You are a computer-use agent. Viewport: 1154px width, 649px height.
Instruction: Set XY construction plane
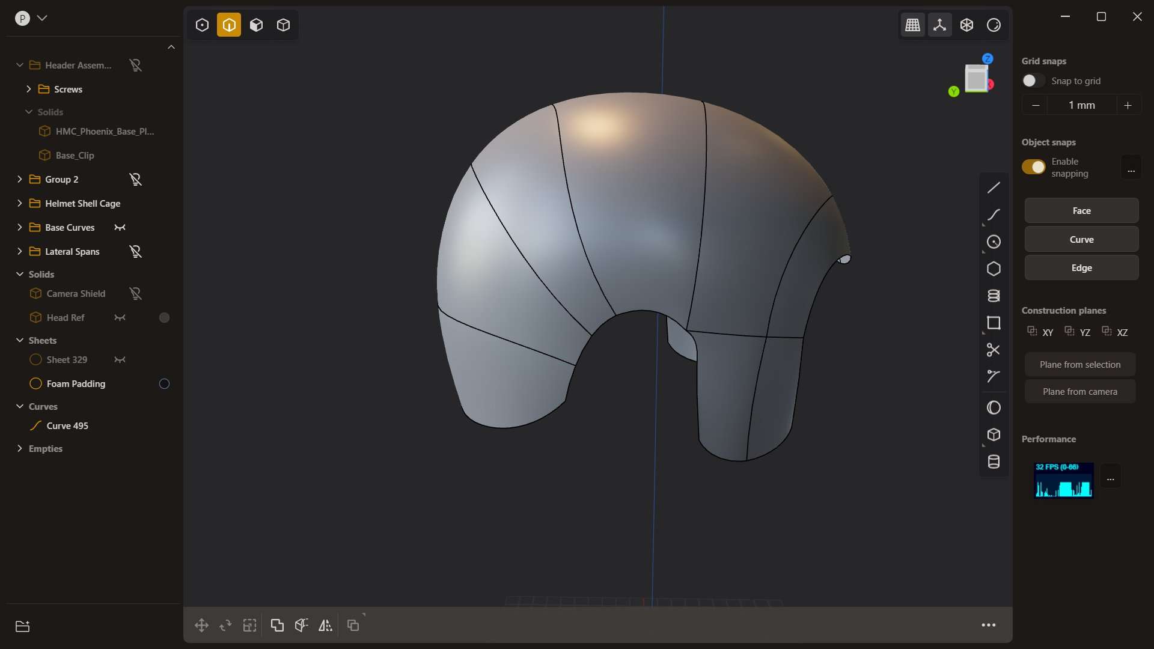(x=1040, y=332)
